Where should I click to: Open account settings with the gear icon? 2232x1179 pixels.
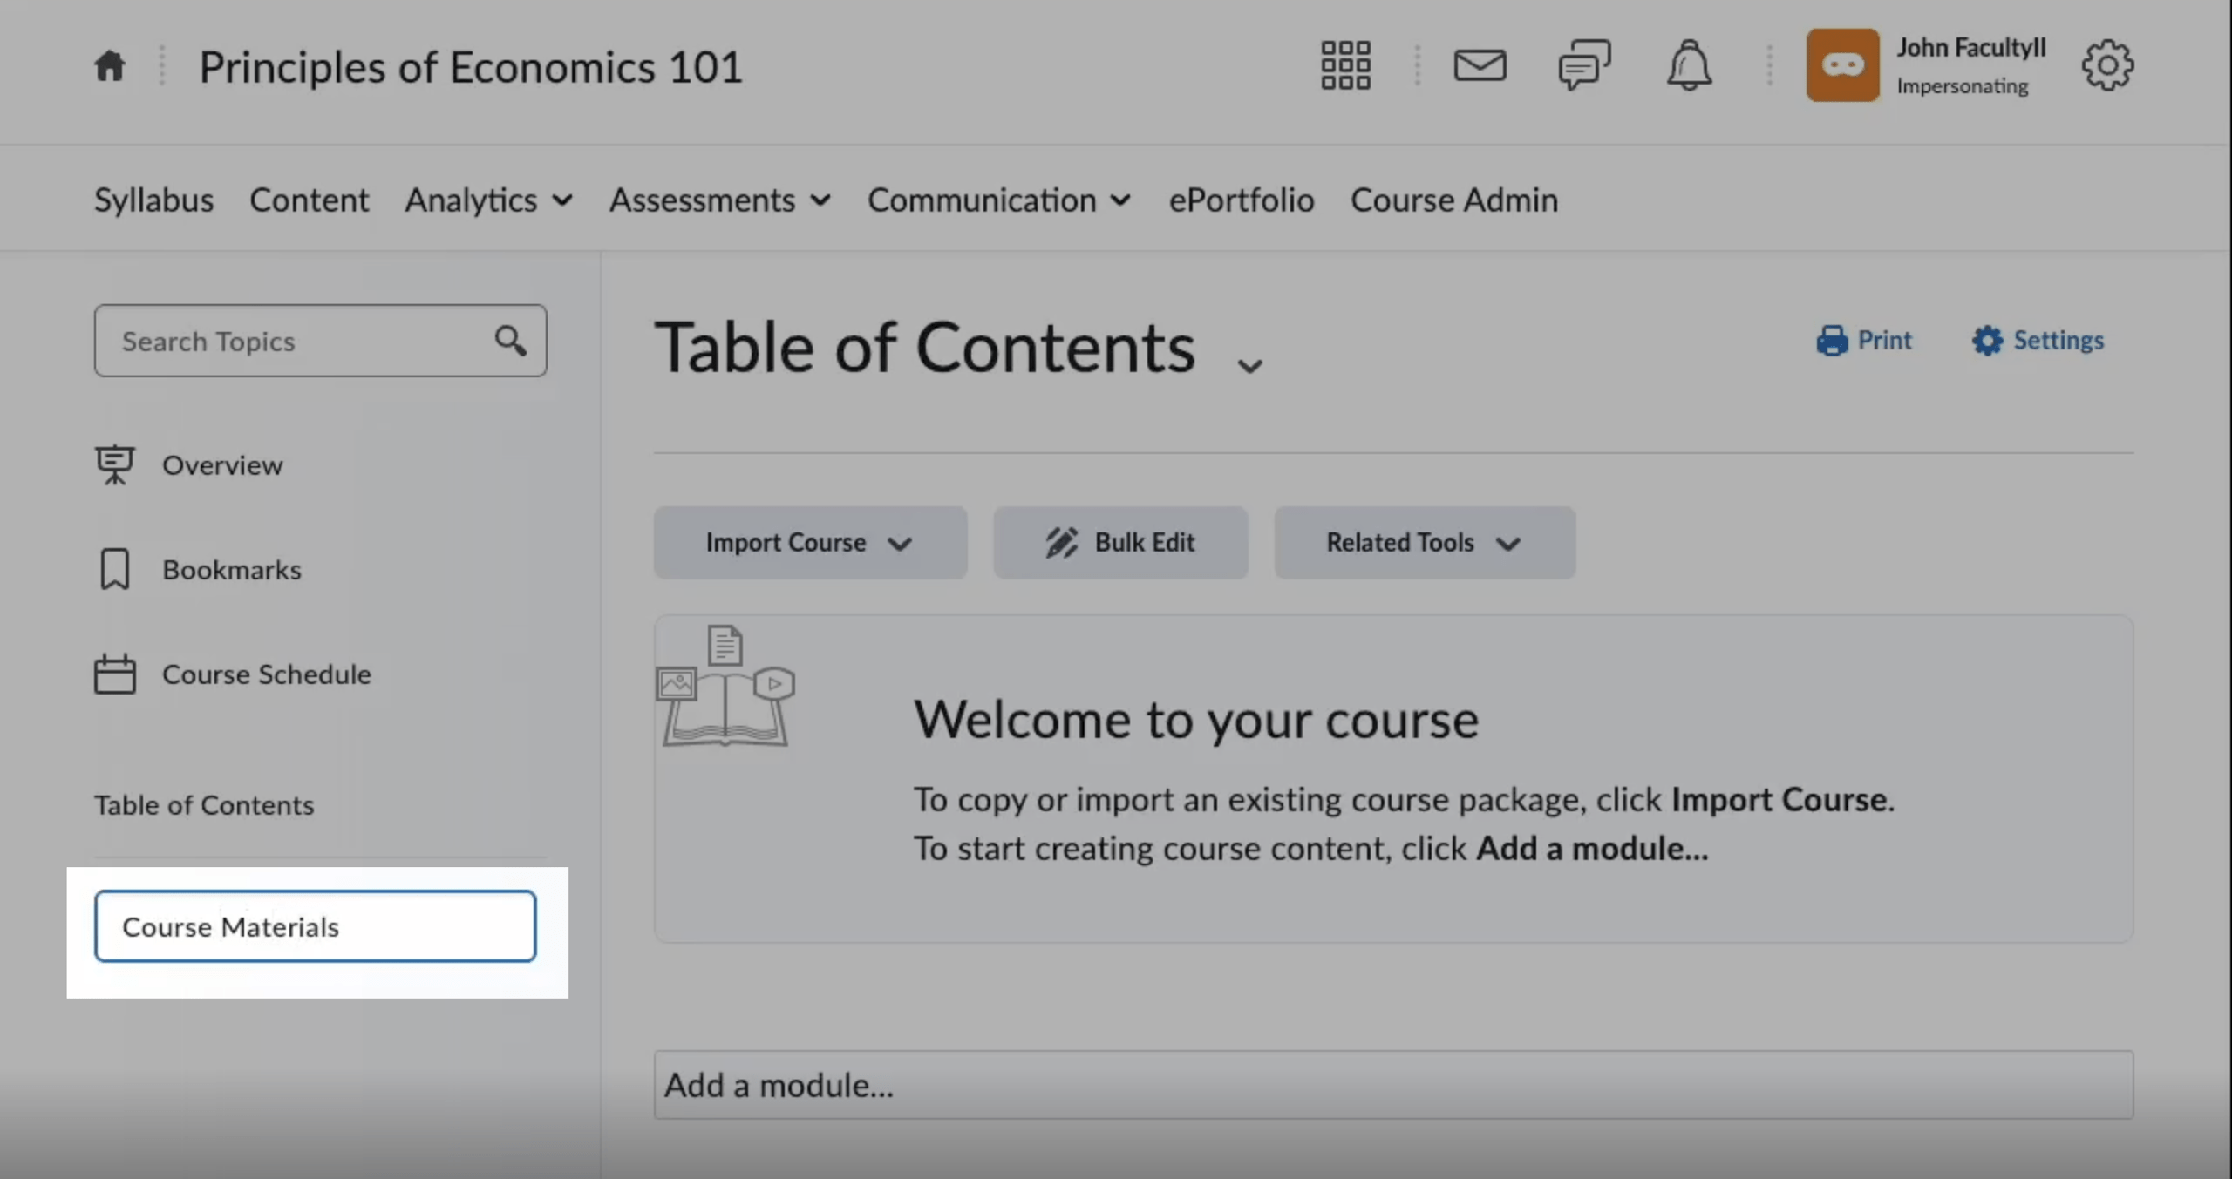pos(2109,64)
